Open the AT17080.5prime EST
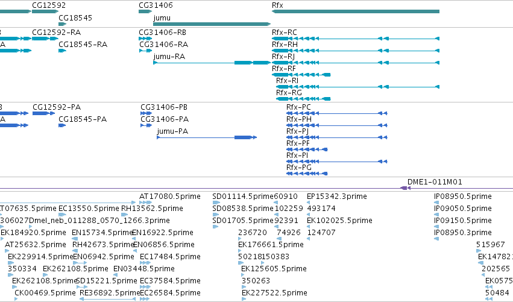The image size is (513, 302). tap(146, 203)
